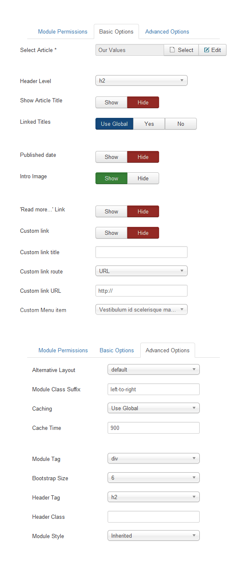Hide the Intro Image
The width and height of the screenshot is (247, 562).
(143, 178)
